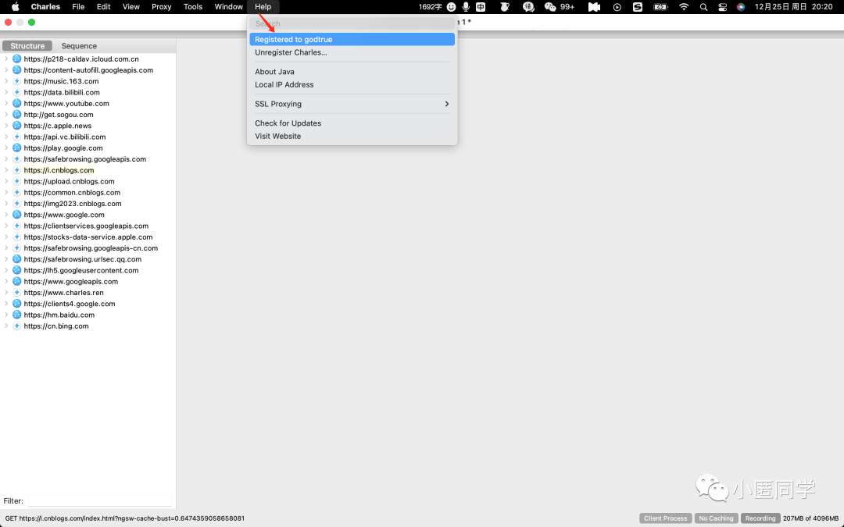Click globe icon beside c.apple.news

16,126
